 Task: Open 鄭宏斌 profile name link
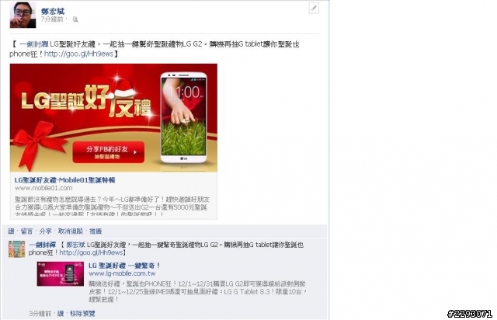pos(53,12)
